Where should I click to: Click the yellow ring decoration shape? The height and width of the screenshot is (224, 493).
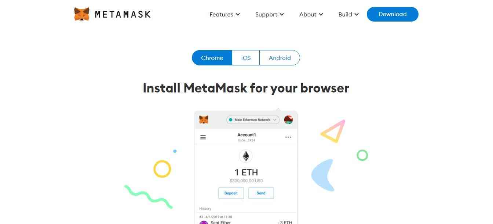click(x=162, y=169)
